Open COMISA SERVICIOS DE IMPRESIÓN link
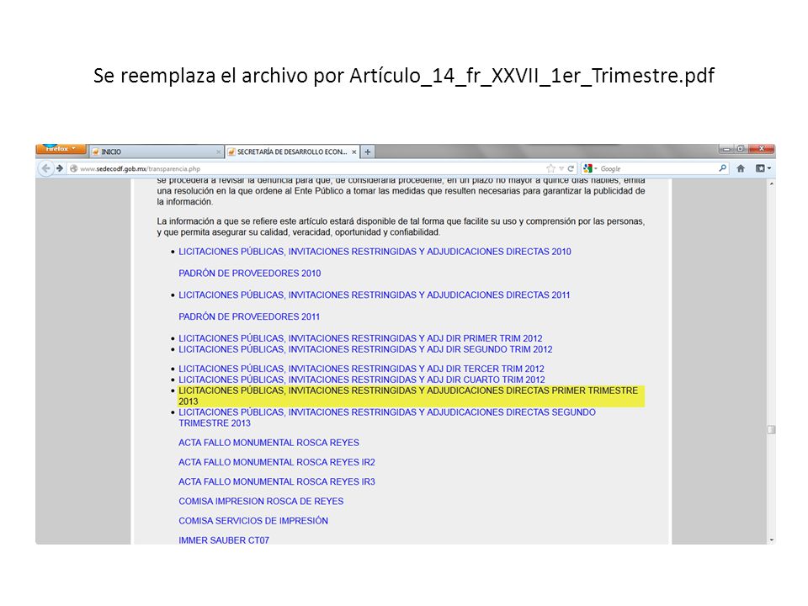Viewport: 808px width, 606px height. pos(253,521)
